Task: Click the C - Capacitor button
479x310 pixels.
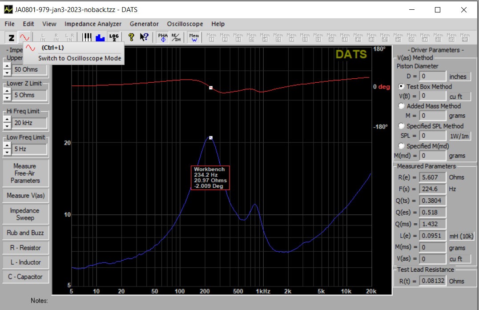Action: 25,277
